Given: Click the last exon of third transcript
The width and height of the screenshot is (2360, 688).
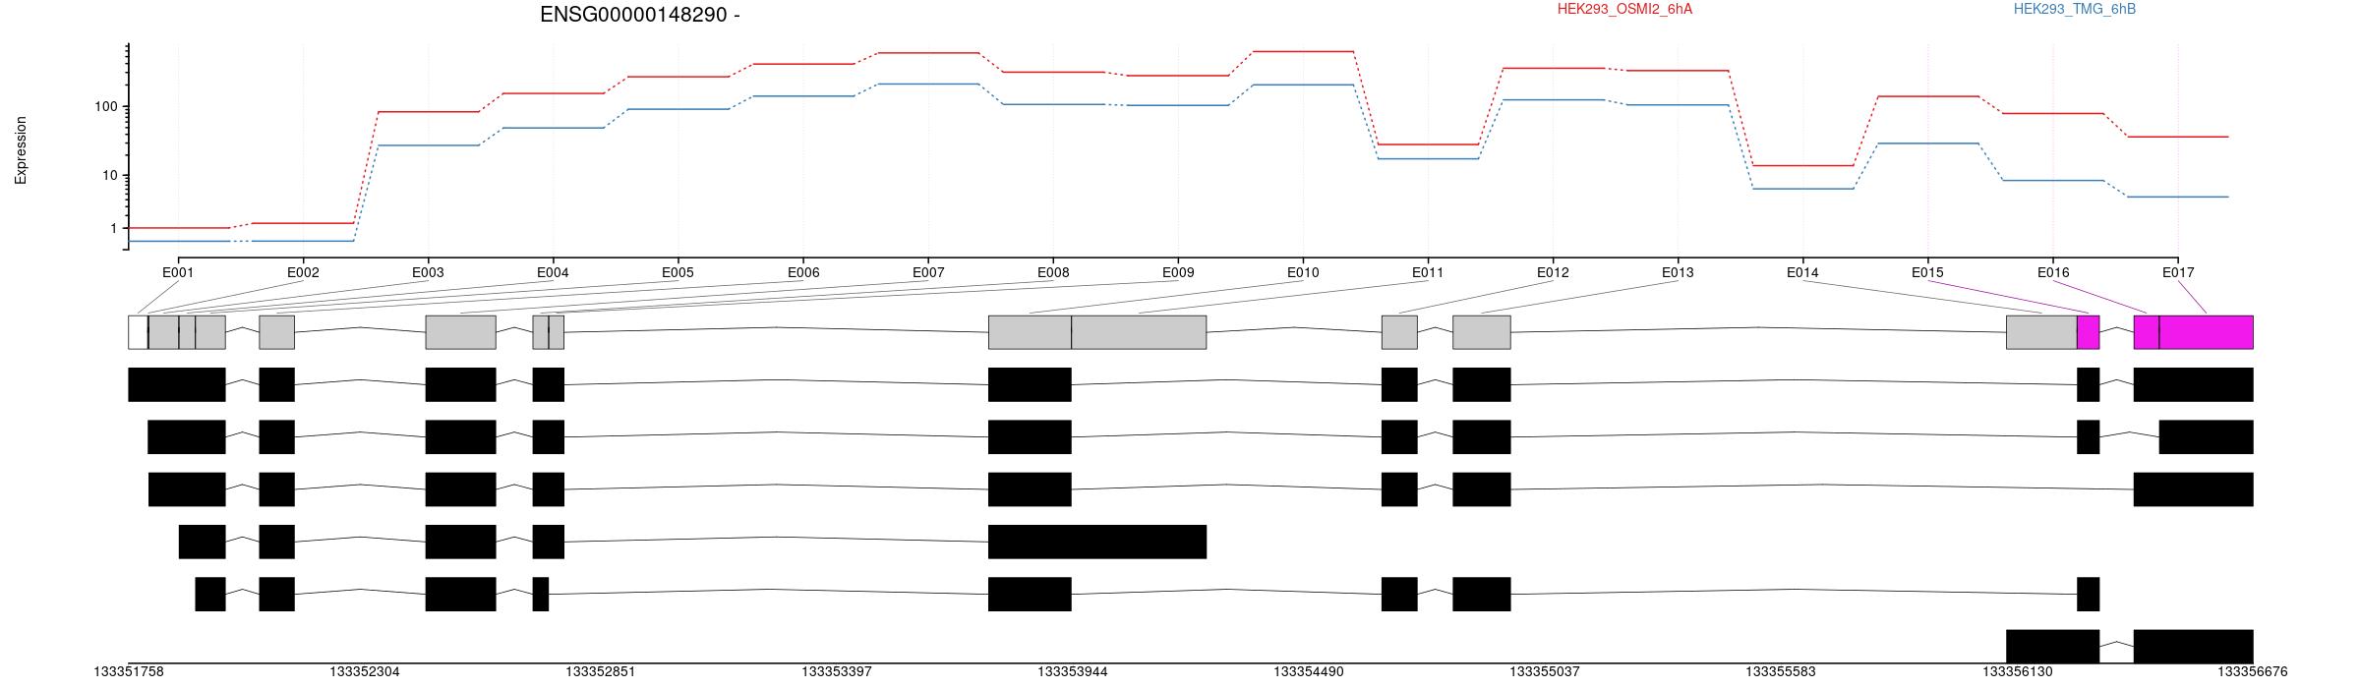Looking at the screenshot, I should [x=2193, y=489].
